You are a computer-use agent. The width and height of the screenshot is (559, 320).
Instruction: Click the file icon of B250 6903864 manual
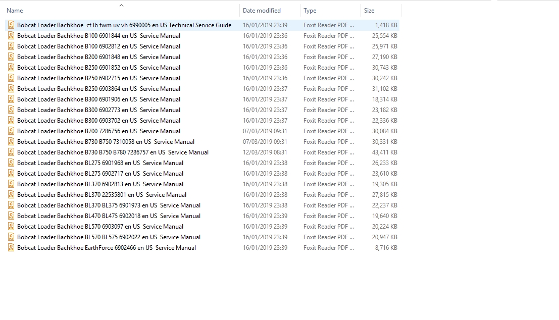click(11, 89)
